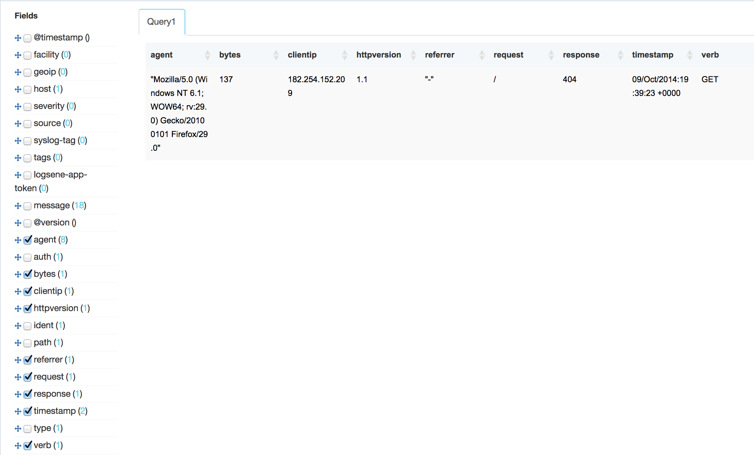
Task: Enable the auth field checkbox
Action: pos(27,257)
